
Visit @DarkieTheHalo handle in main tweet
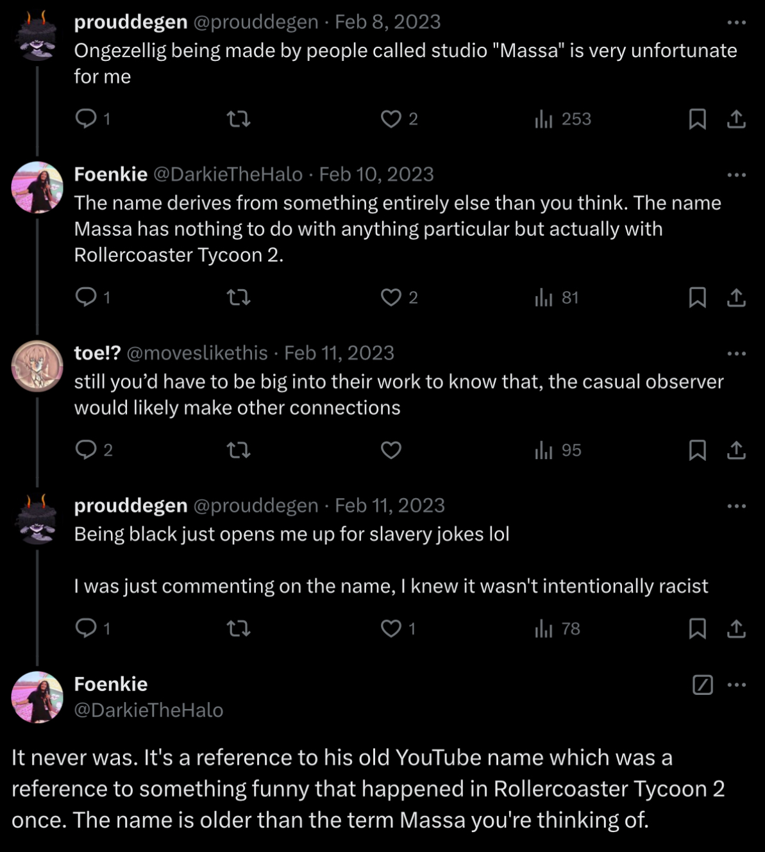click(149, 710)
